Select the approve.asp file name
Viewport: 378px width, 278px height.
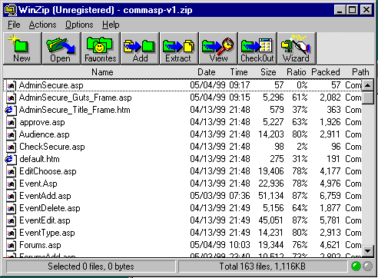[42, 122]
